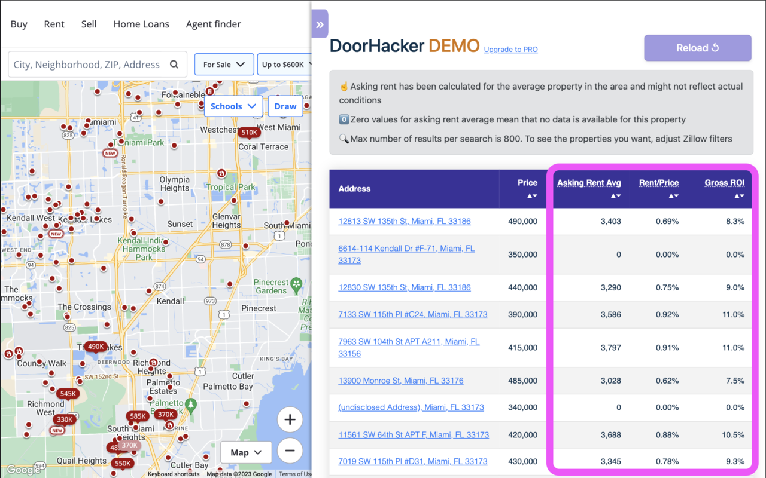Click the Upgrade to PRO link
766x478 pixels.
pos(510,50)
